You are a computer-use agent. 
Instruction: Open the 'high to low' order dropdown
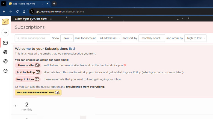[195, 38]
